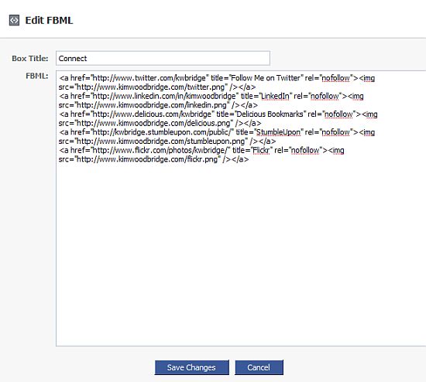Click the twitter.com/kwbridge href line
Image resolution: width=426 pixels, height=382 pixels.
(217, 78)
